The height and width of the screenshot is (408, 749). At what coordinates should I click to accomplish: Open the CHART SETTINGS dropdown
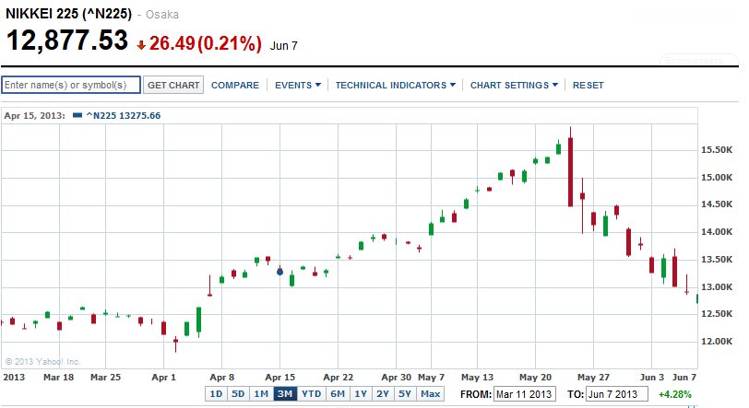point(514,85)
